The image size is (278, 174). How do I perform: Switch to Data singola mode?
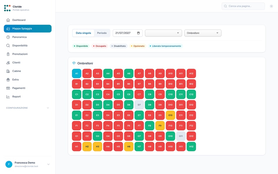click(x=83, y=33)
